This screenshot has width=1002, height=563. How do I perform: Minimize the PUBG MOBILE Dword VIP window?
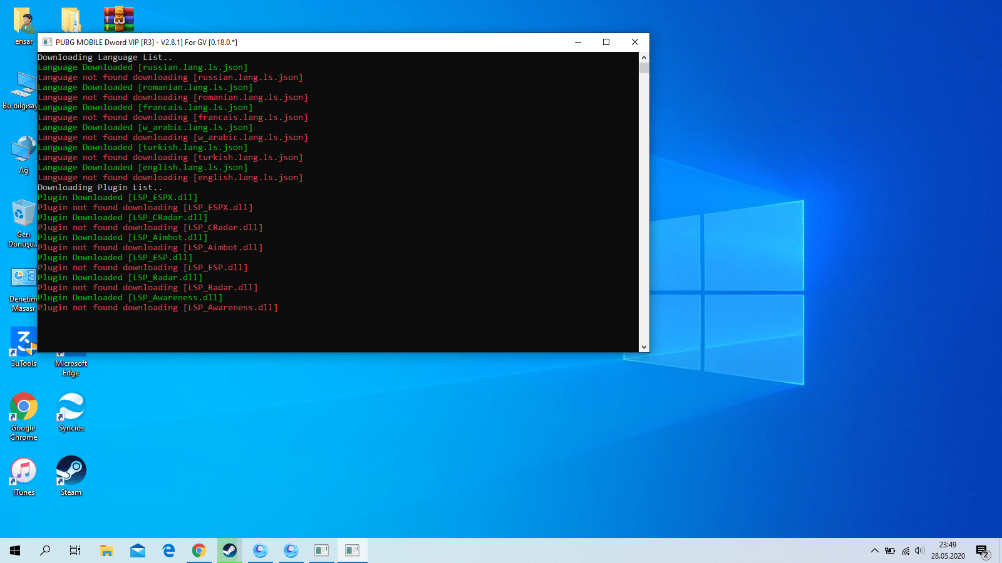pyautogui.click(x=578, y=42)
